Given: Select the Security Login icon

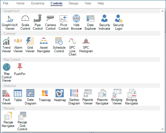Looking at the screenshot, I should pos(118,22).
